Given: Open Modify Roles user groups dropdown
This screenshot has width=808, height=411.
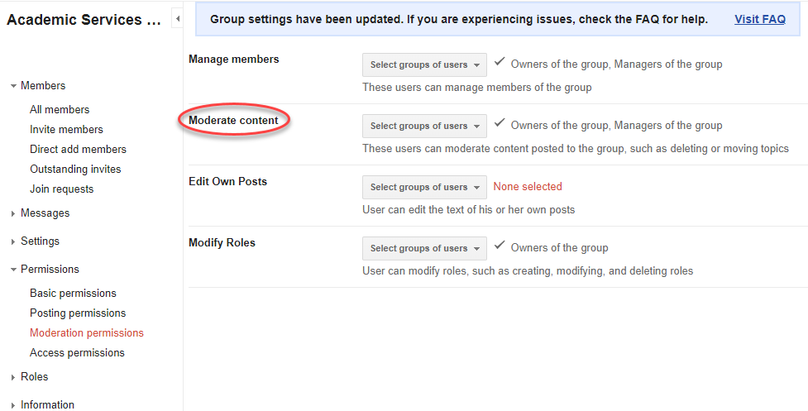Looking at the screenshot, I should 424,248.
